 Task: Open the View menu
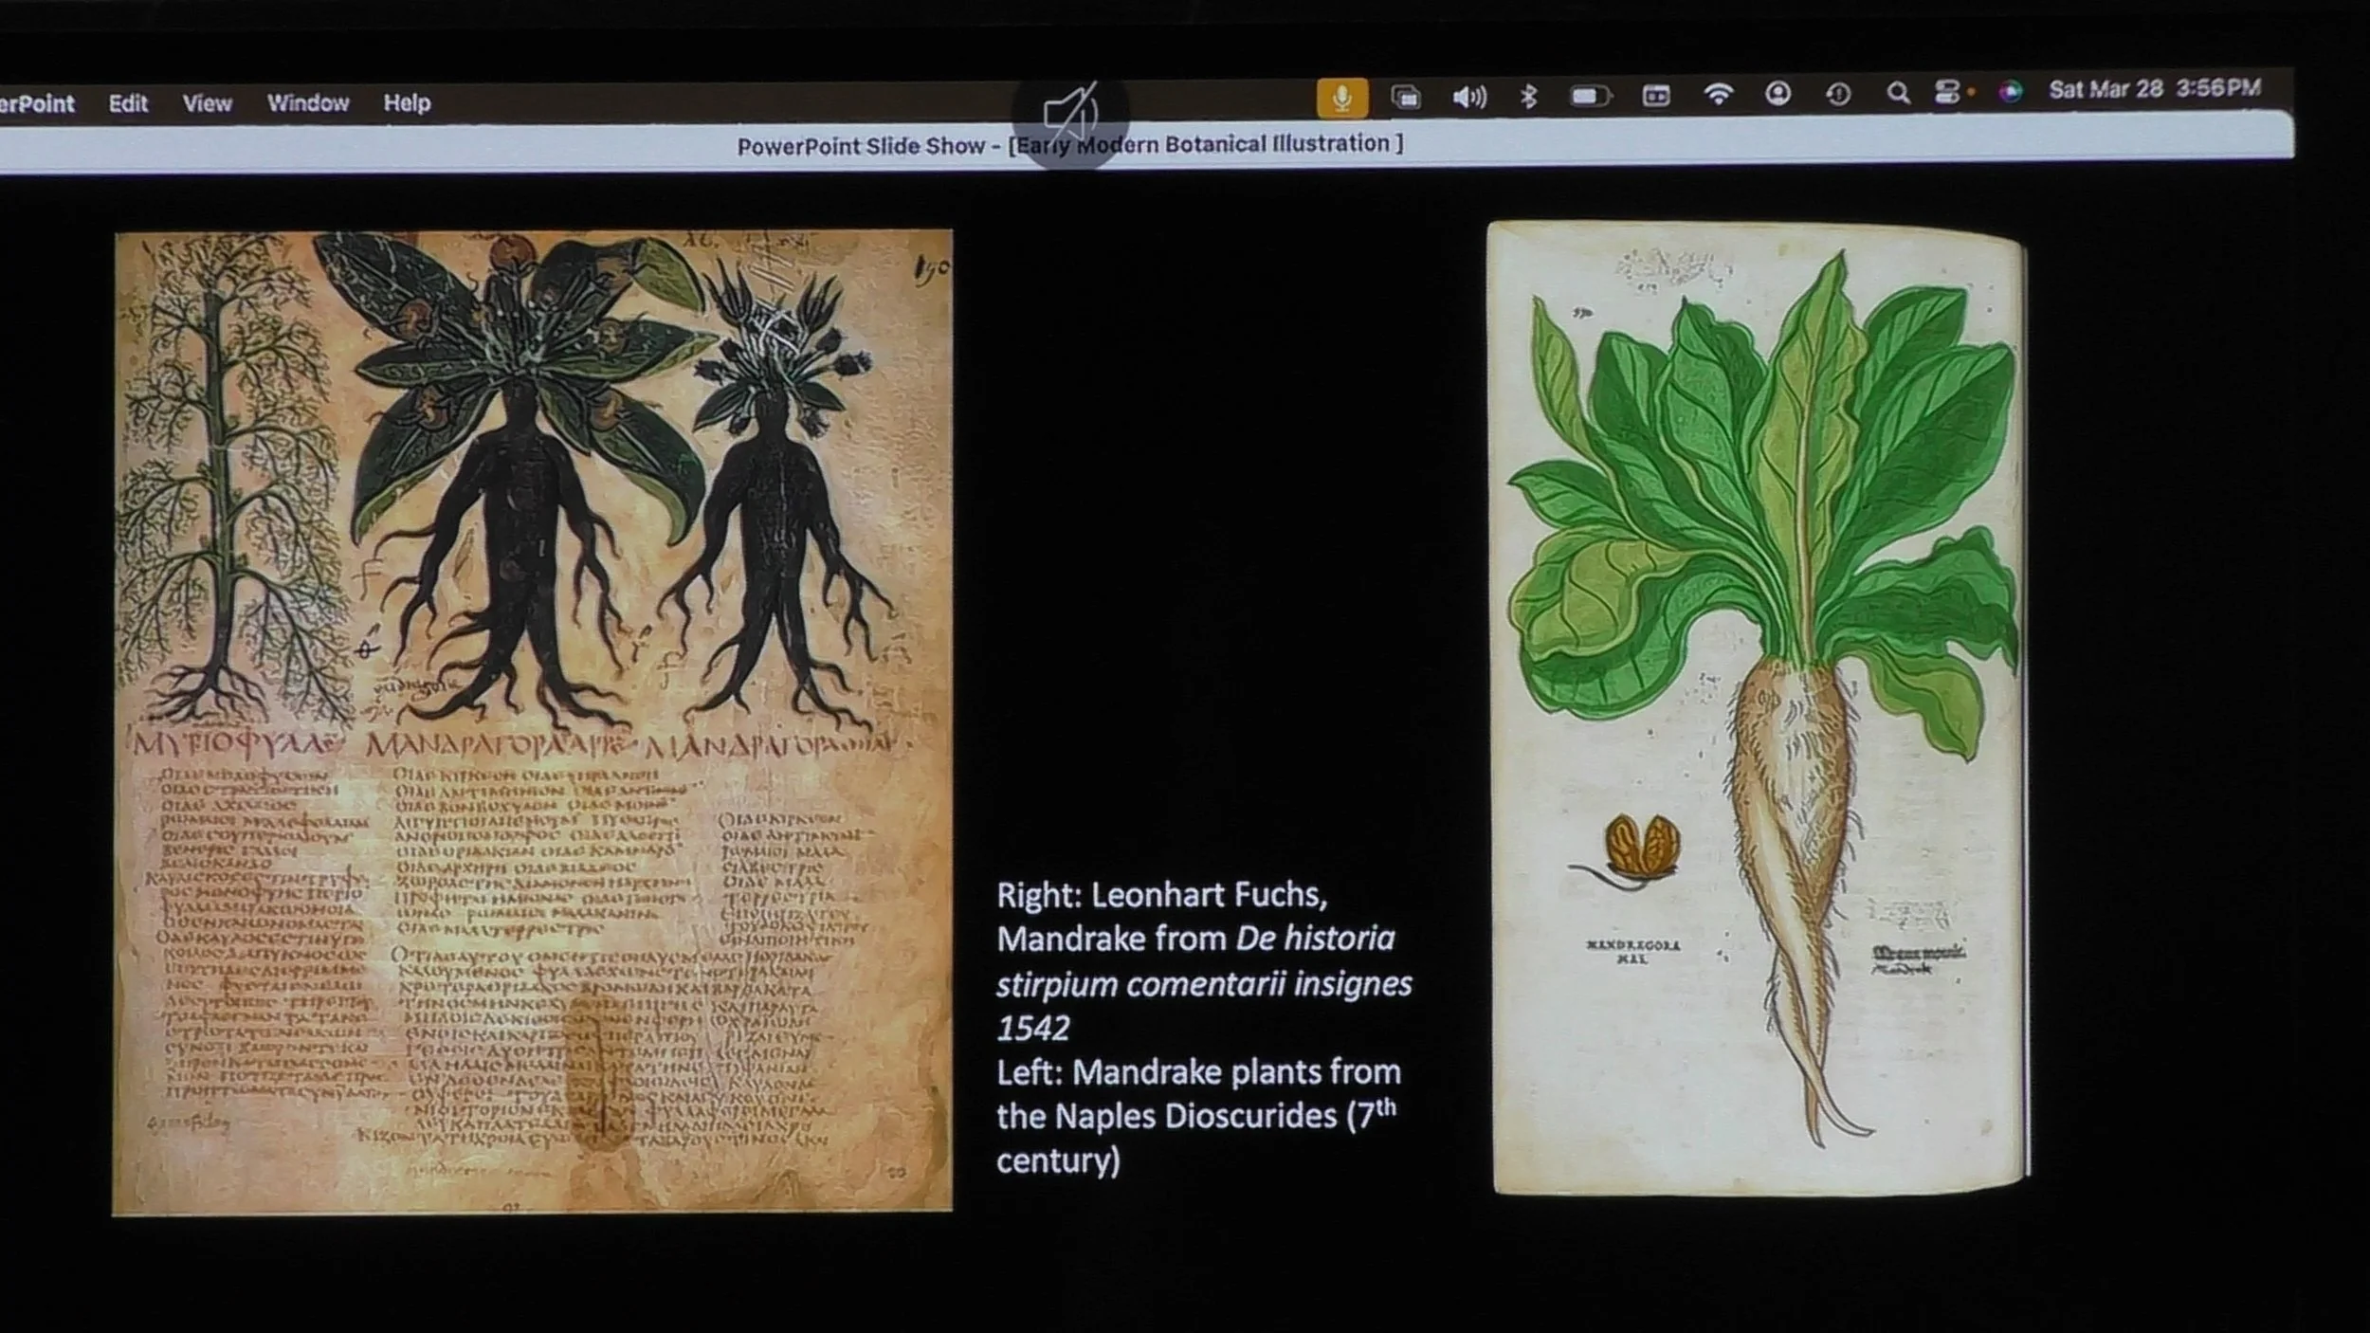[207, 103]
